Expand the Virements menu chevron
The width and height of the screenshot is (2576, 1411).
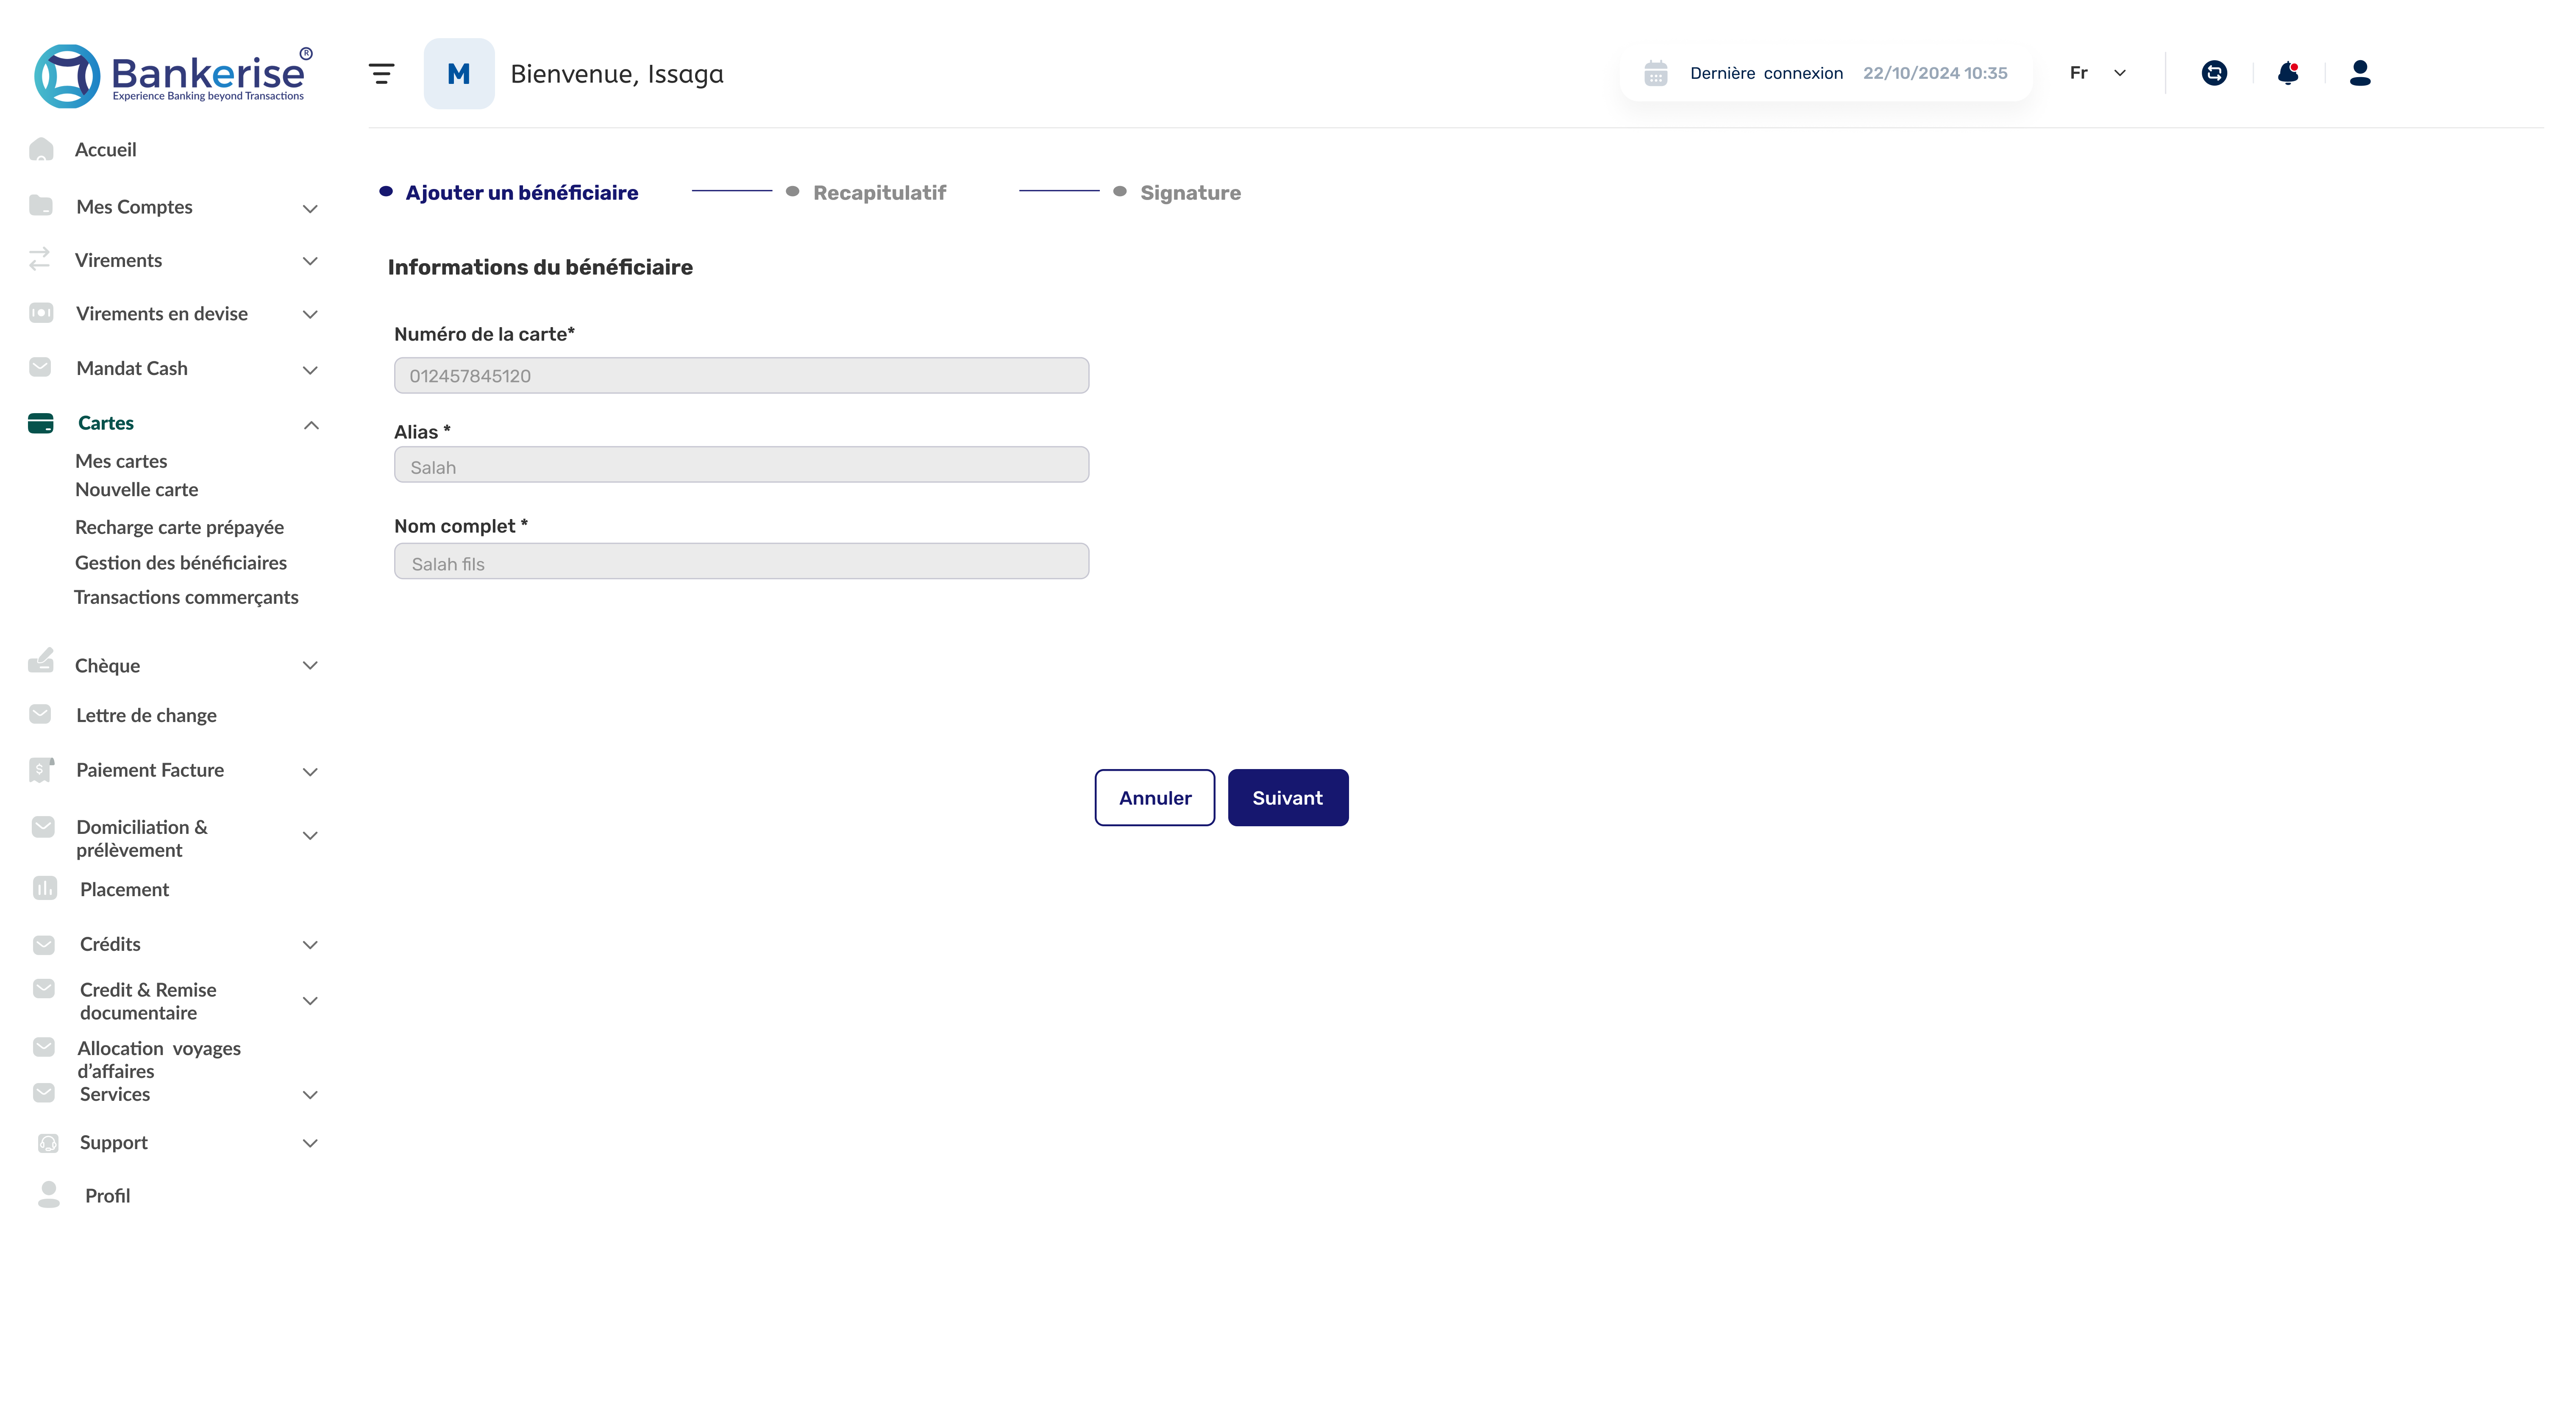point(310,261)
